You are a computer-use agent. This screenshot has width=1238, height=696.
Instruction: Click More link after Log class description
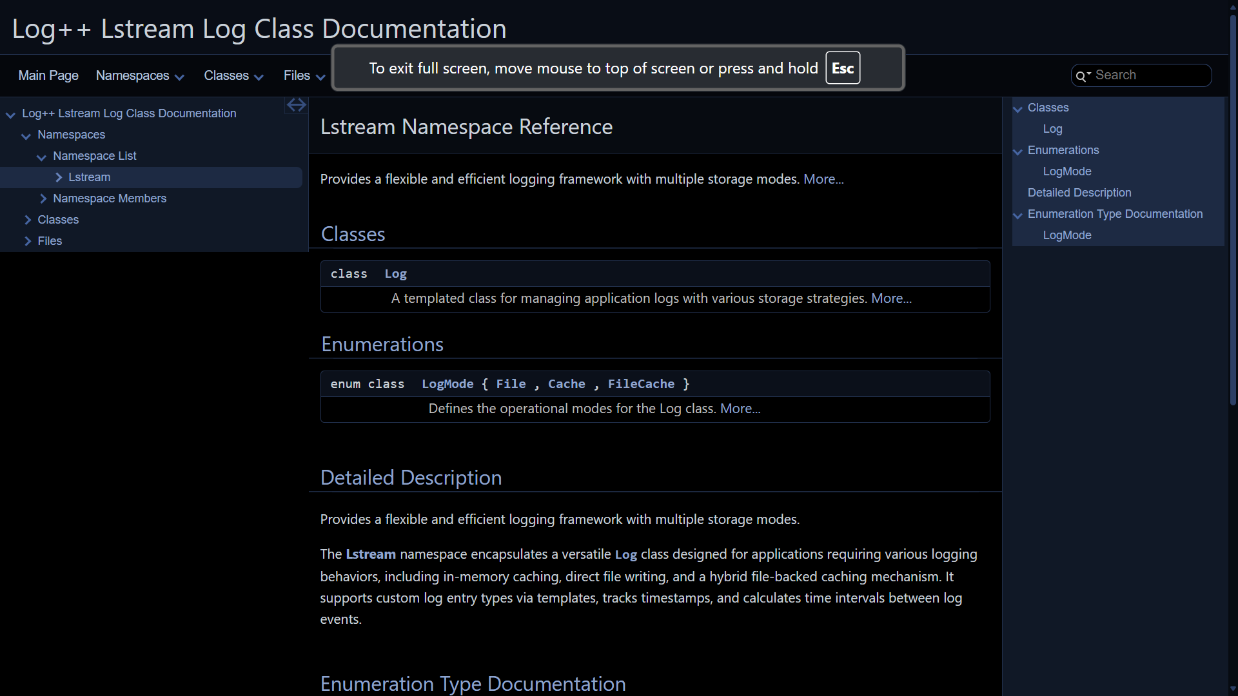[x=891, y=298]
